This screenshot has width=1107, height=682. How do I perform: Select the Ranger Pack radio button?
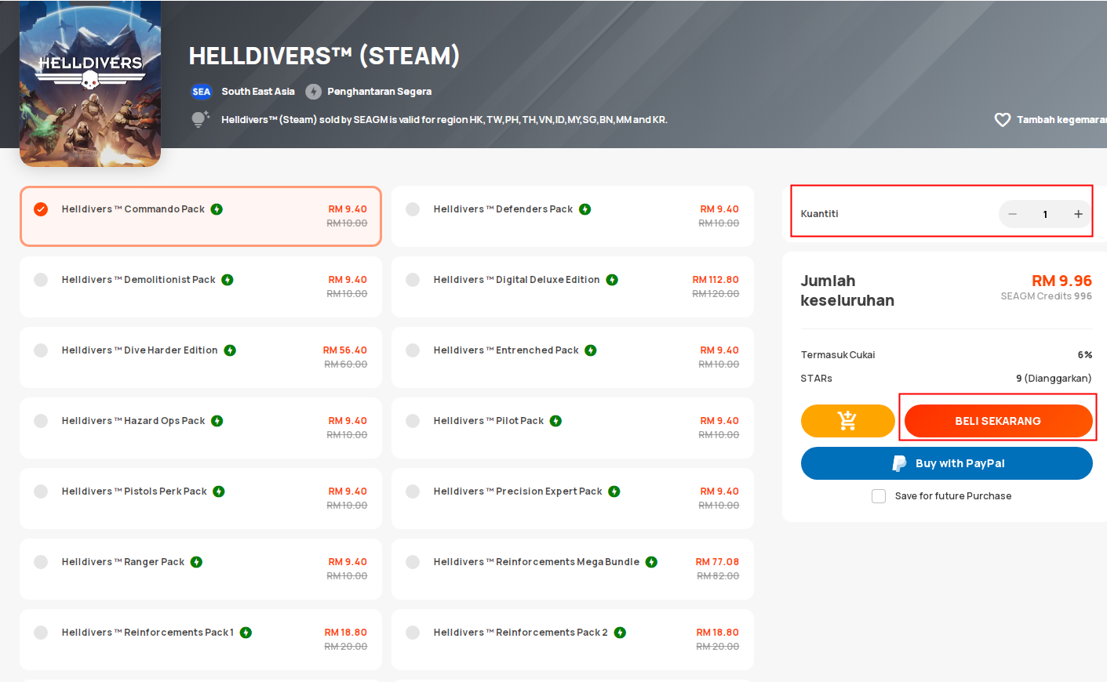pos(41,562)
